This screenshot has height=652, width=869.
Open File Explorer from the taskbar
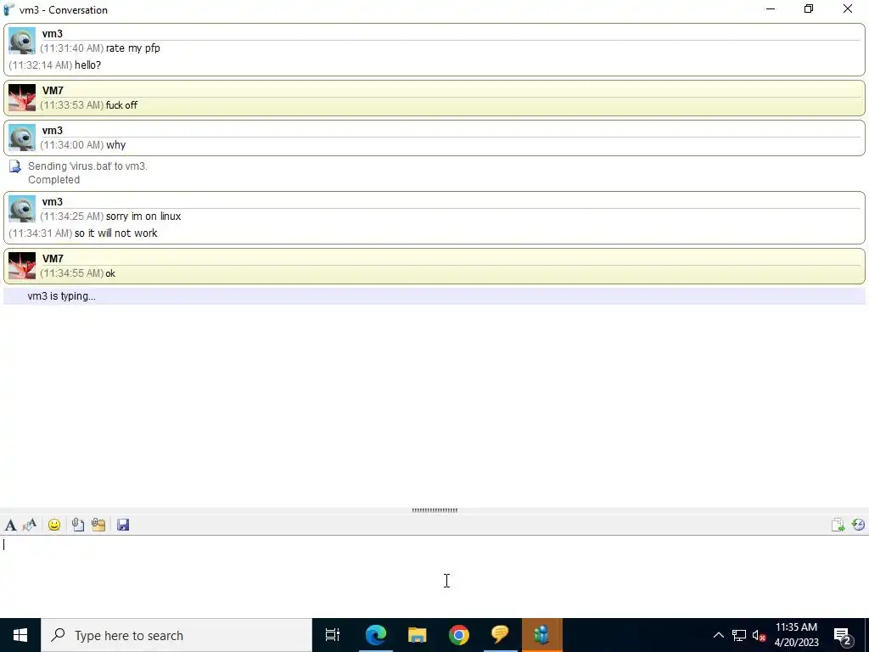[418, 635]
